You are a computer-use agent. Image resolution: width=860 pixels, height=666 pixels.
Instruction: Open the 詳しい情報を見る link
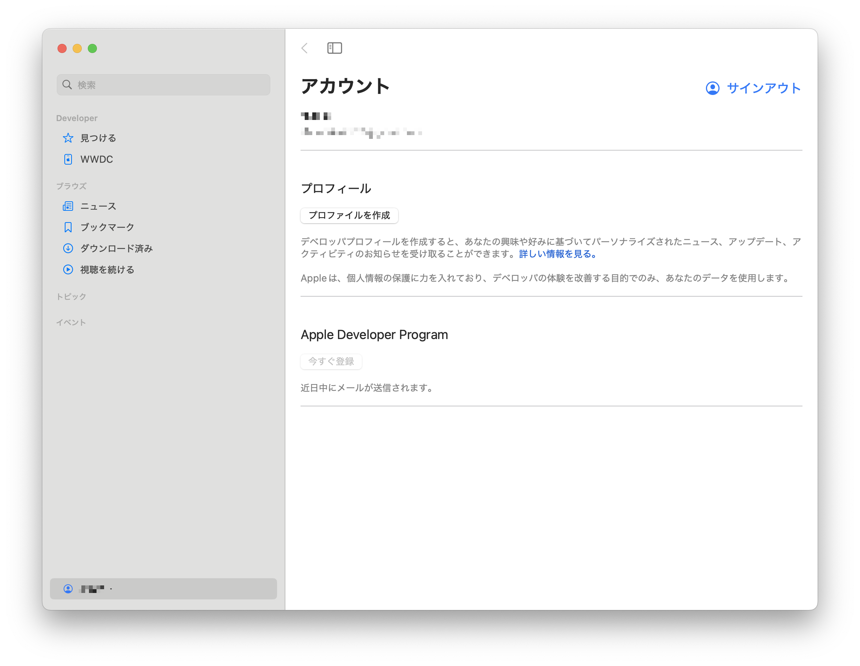pyautogui.click(x=557, y=254)
